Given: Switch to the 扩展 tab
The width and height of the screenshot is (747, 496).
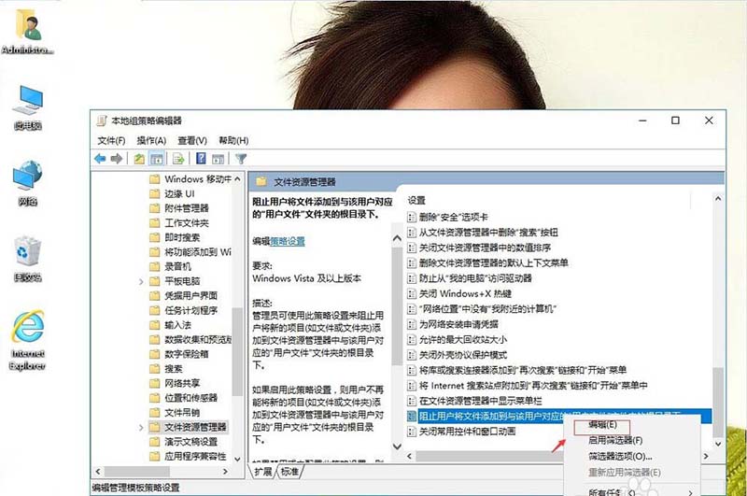Looking at the screenshot, I should click(263, 472).
